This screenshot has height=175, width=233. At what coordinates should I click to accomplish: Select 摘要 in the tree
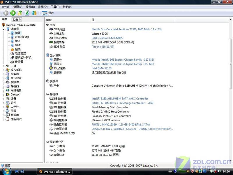[x=18, y=33]
